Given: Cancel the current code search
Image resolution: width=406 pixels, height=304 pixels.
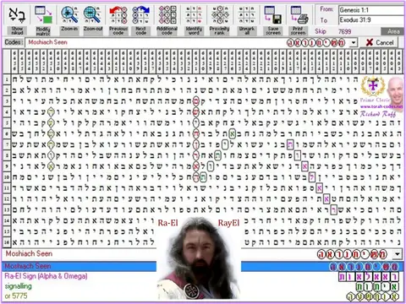Looking at the screenshot, I should (380, 42).
